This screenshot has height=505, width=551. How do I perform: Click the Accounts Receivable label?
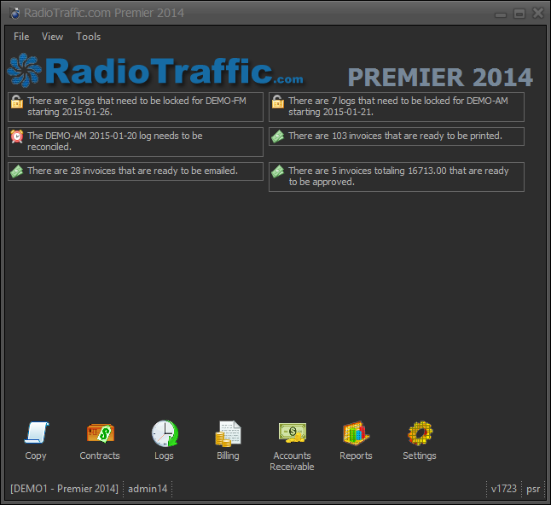click(x=292, y=461)
